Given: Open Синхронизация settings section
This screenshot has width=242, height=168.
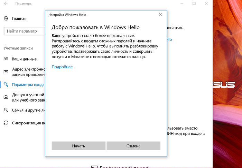Looking at the screenshot, I should click(x=29, y=123).
